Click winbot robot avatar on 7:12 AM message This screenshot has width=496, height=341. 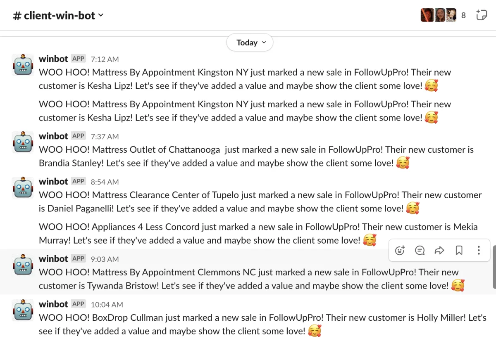[x=23, y=64]
